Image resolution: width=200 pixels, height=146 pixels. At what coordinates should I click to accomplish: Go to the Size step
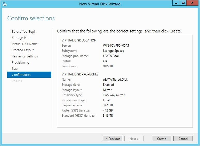[15, 68]
